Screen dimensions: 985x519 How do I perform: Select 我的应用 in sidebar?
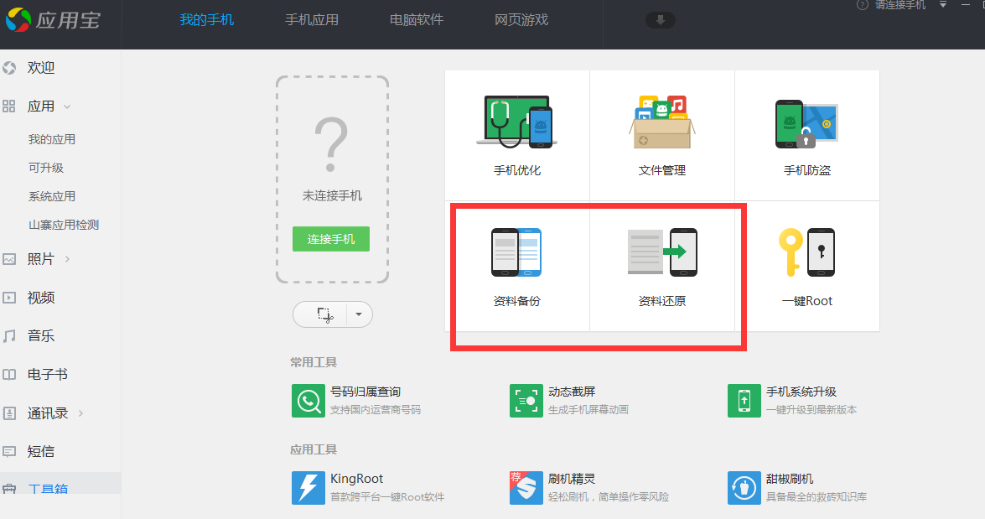point(51,139)
